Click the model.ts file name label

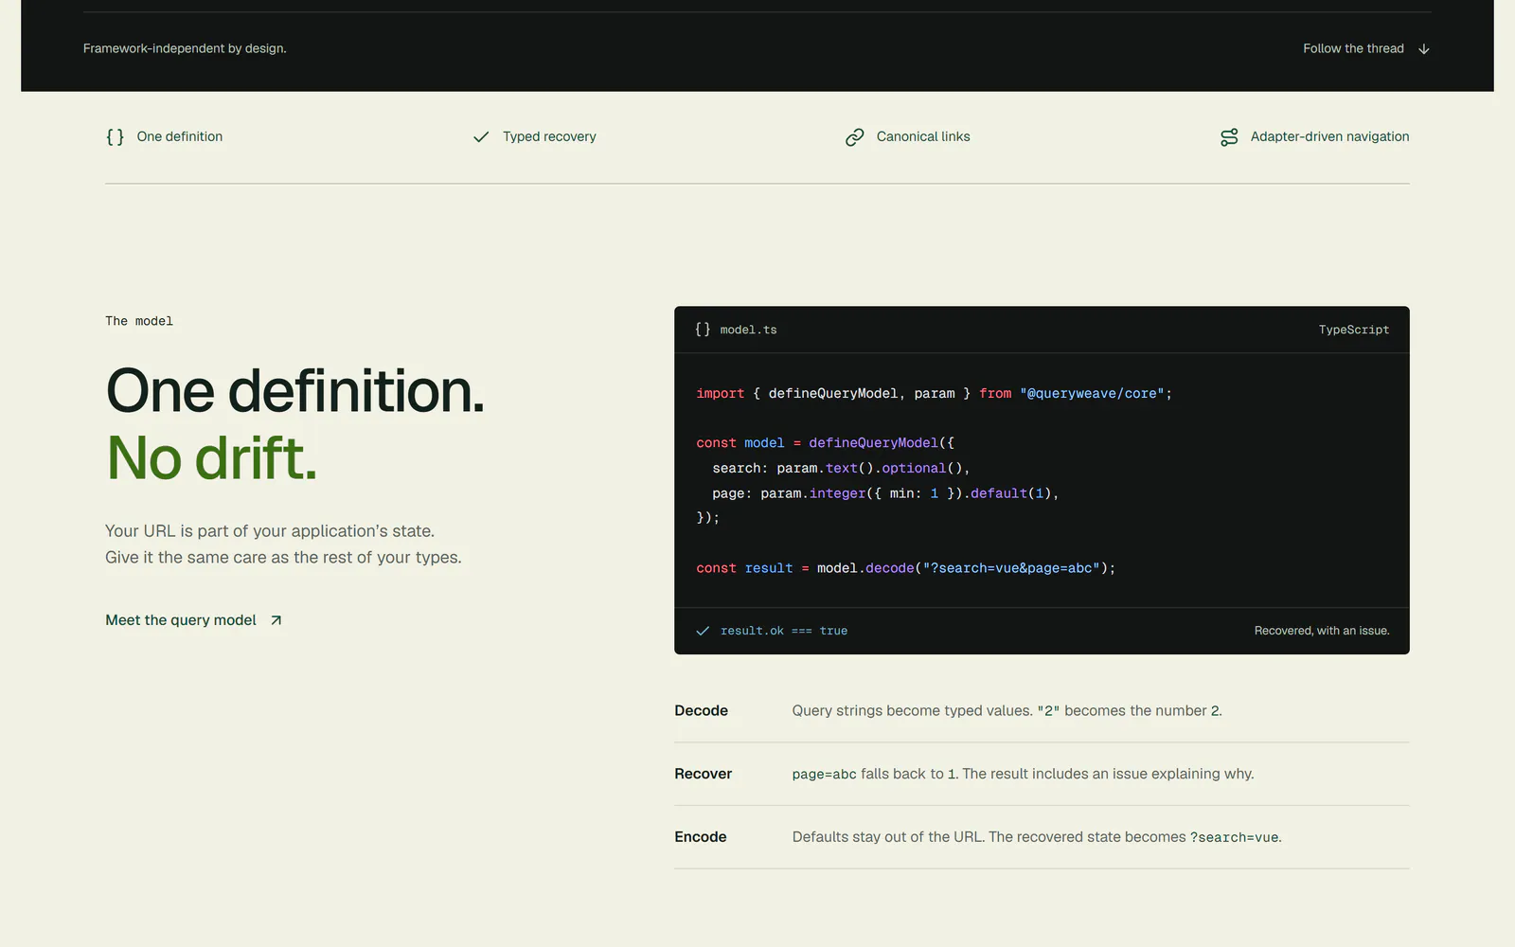(748, 330)
